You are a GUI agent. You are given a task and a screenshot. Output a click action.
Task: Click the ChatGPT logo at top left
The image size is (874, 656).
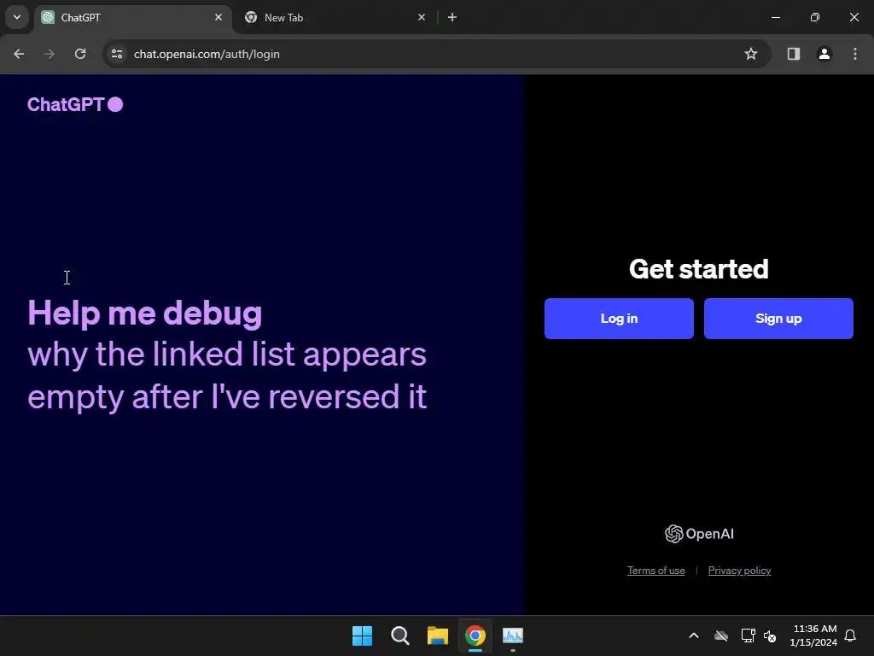pyautogui.click(x=75, y=104)
